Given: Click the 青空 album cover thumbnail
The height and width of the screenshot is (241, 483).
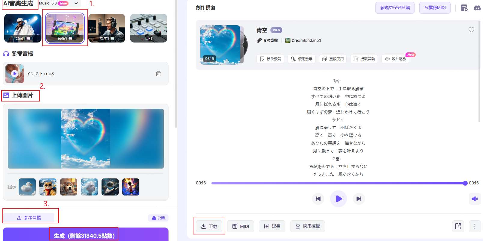Looking at the screenshot, I should pos(220,45).
